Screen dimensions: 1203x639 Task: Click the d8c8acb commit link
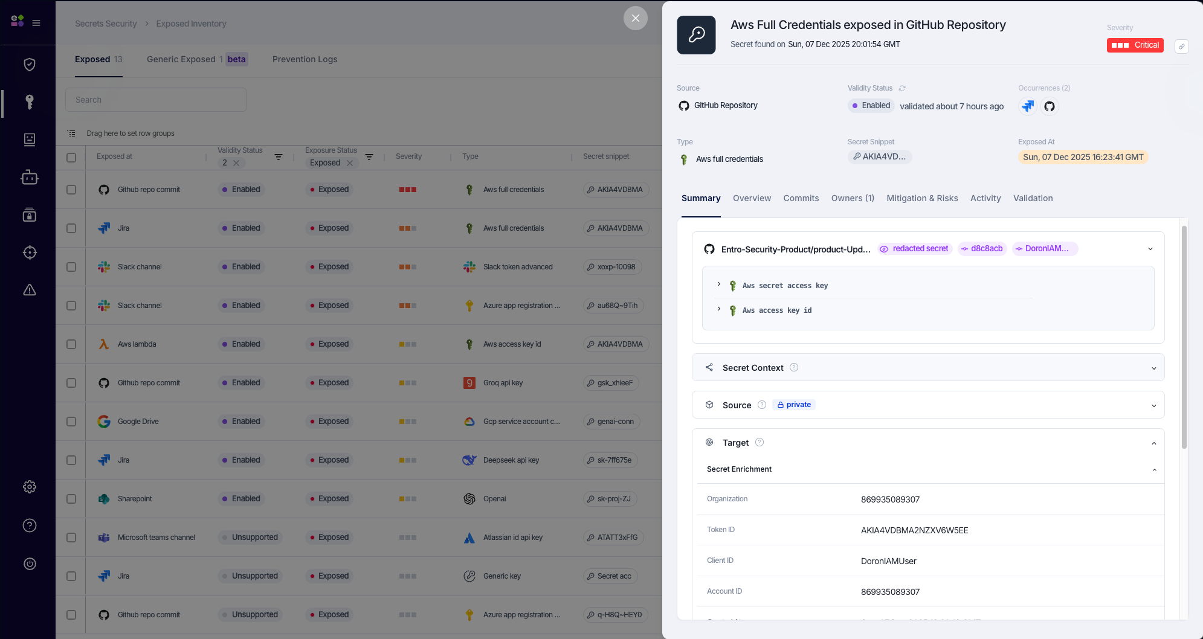pos(982,249)
